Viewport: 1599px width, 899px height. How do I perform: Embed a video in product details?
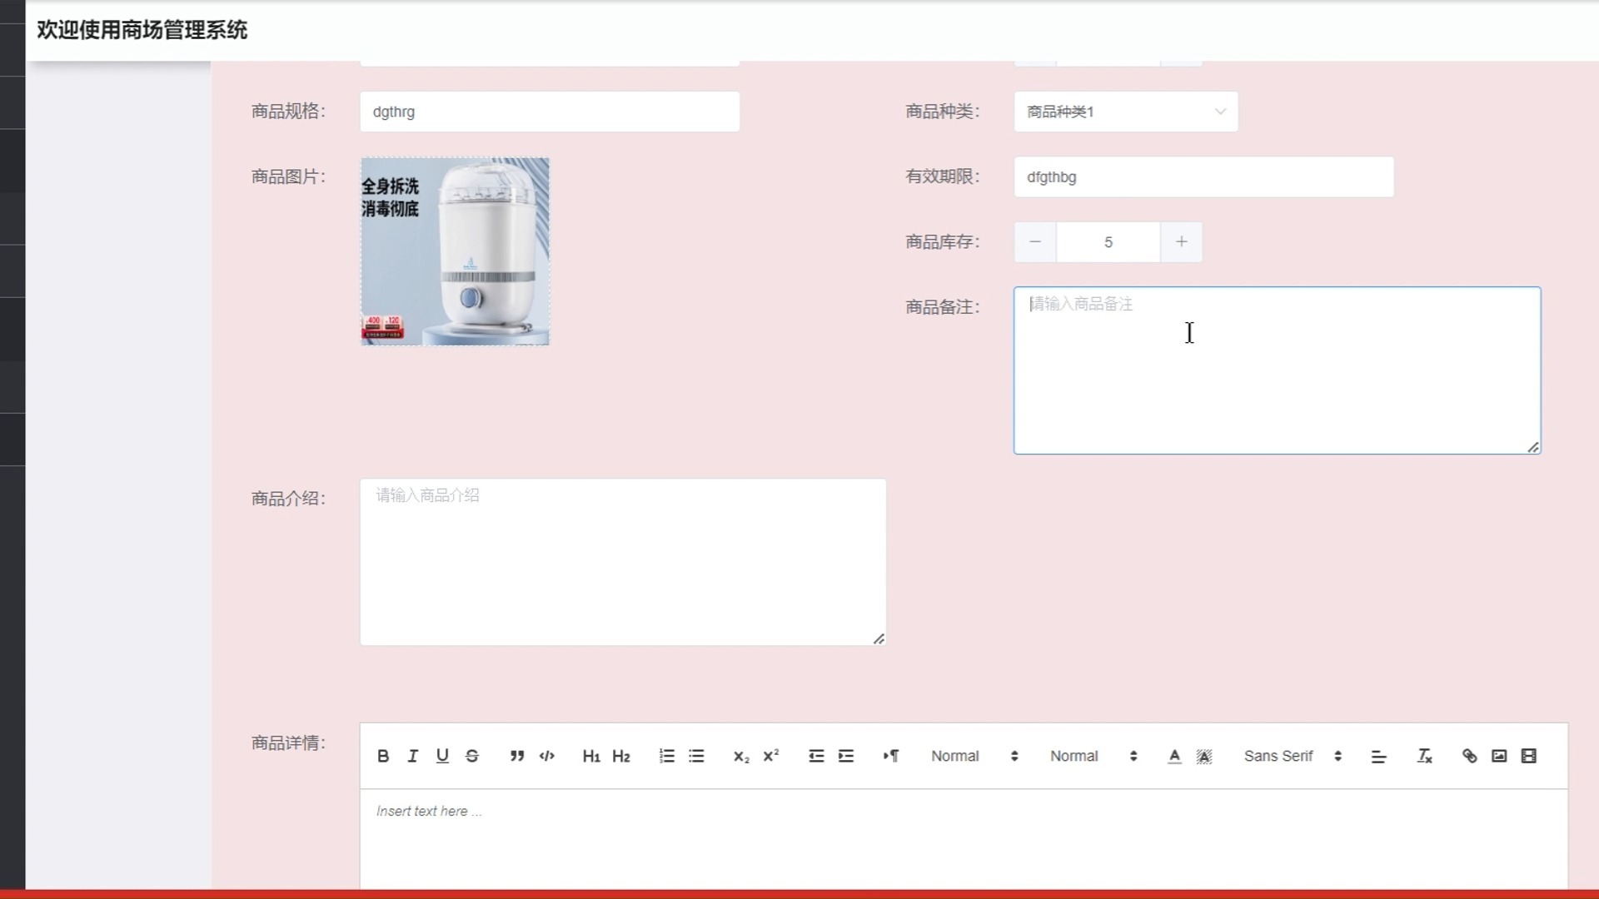pyautogui.click(x=1530, y=756)
